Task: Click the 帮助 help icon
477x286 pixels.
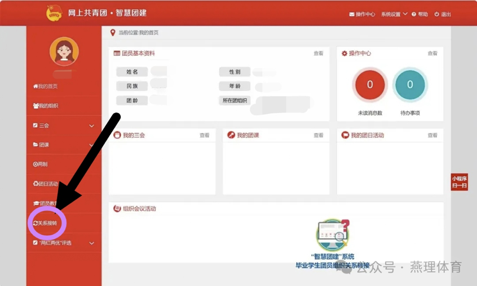Action: (419, 14)
